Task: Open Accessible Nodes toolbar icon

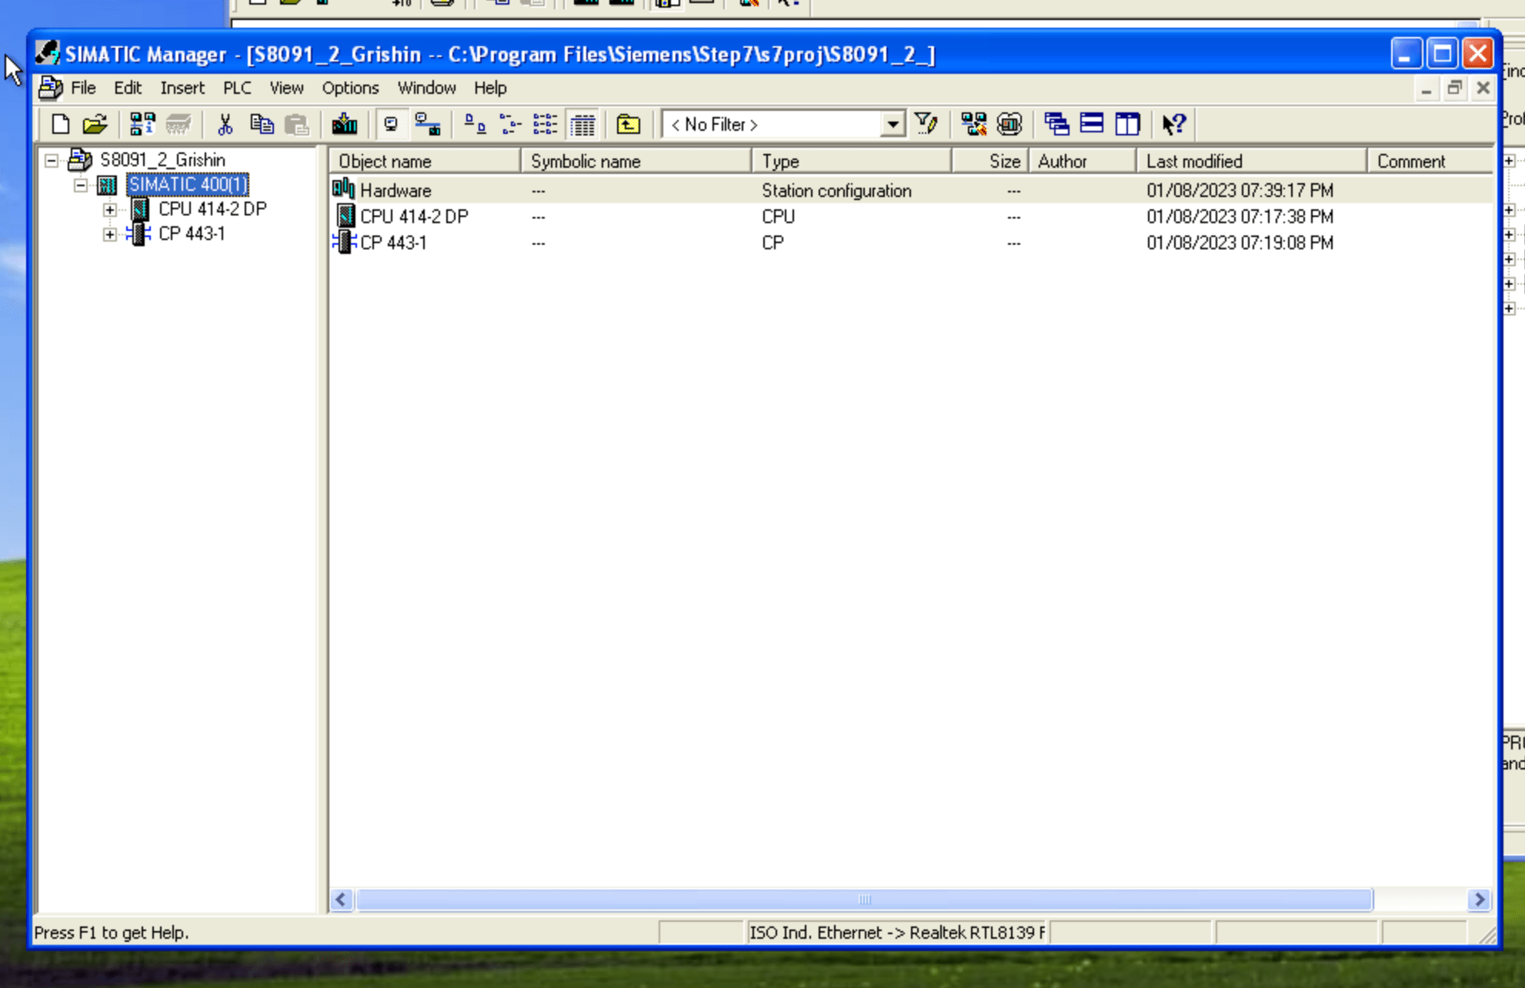Action: [x=142, y=124]
